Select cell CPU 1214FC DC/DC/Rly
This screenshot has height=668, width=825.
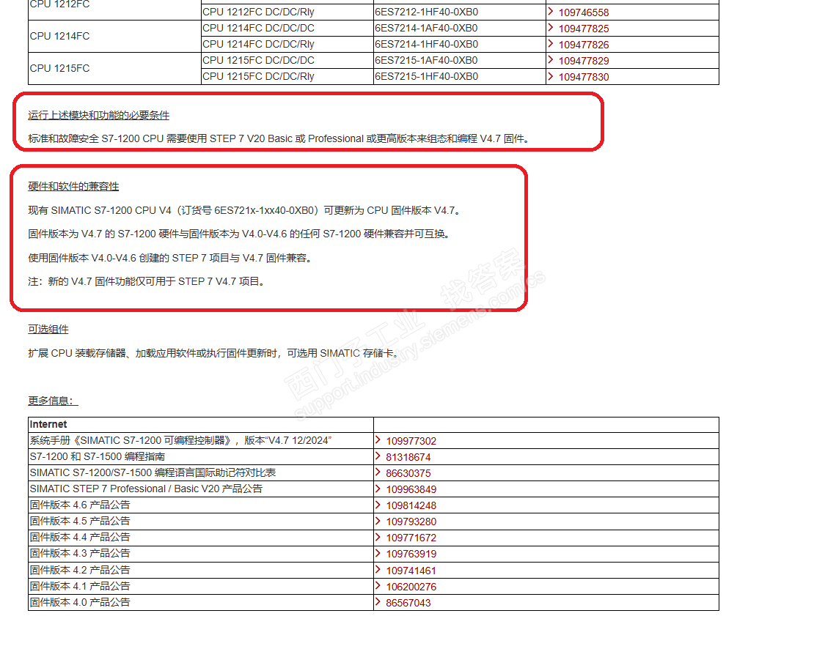(x=287, y=44)
